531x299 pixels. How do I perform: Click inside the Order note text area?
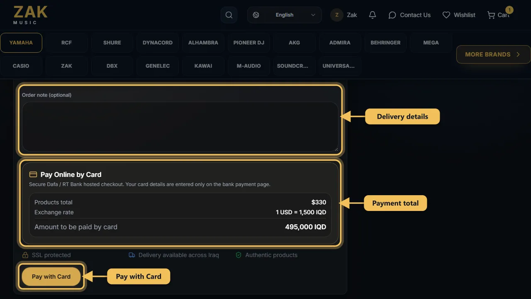pos(180,127)
